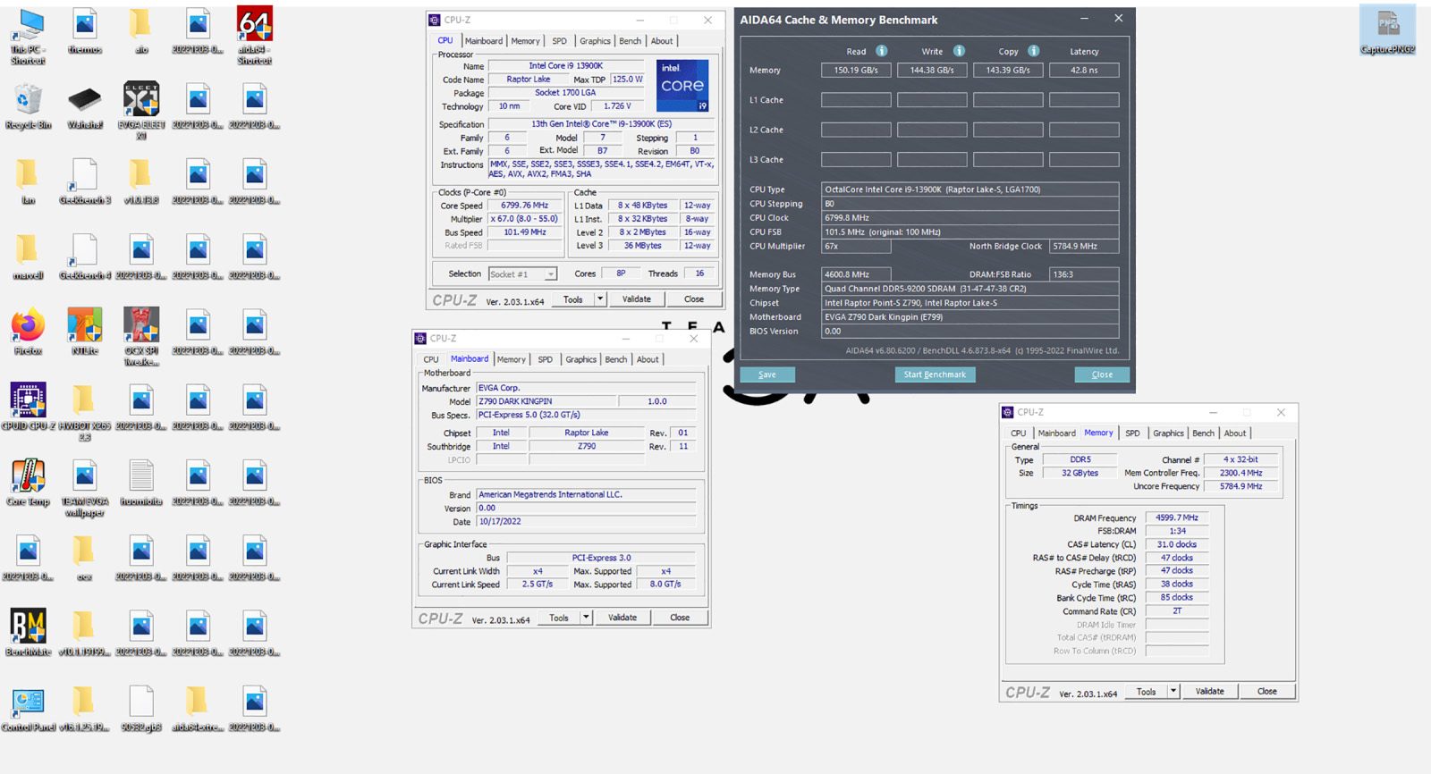Launch the Core Temp desktop shortcut

(28, 483)
